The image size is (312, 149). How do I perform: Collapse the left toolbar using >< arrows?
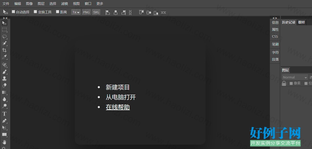pyautogui.click(x=5, y=18)
